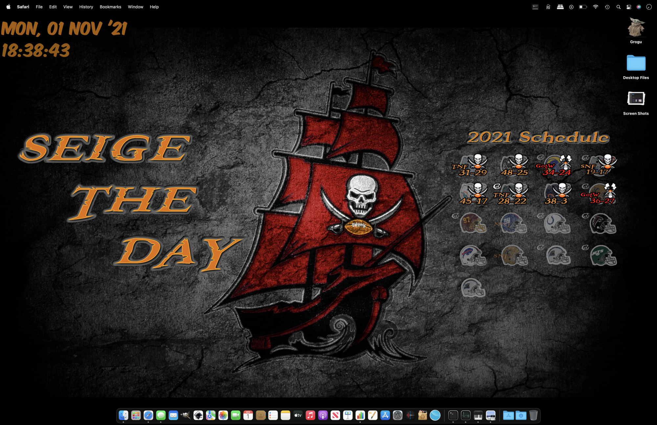
Task: Launch FaceTime from the Dock
Action: (236, 415)
